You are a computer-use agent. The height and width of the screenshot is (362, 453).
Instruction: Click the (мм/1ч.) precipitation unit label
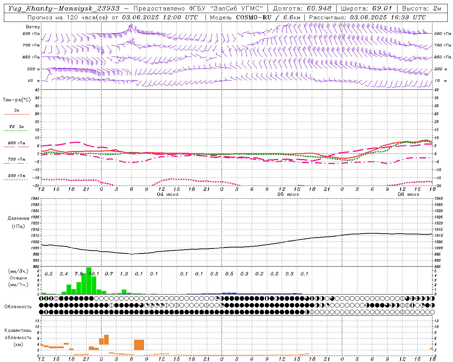coord(18,285)
